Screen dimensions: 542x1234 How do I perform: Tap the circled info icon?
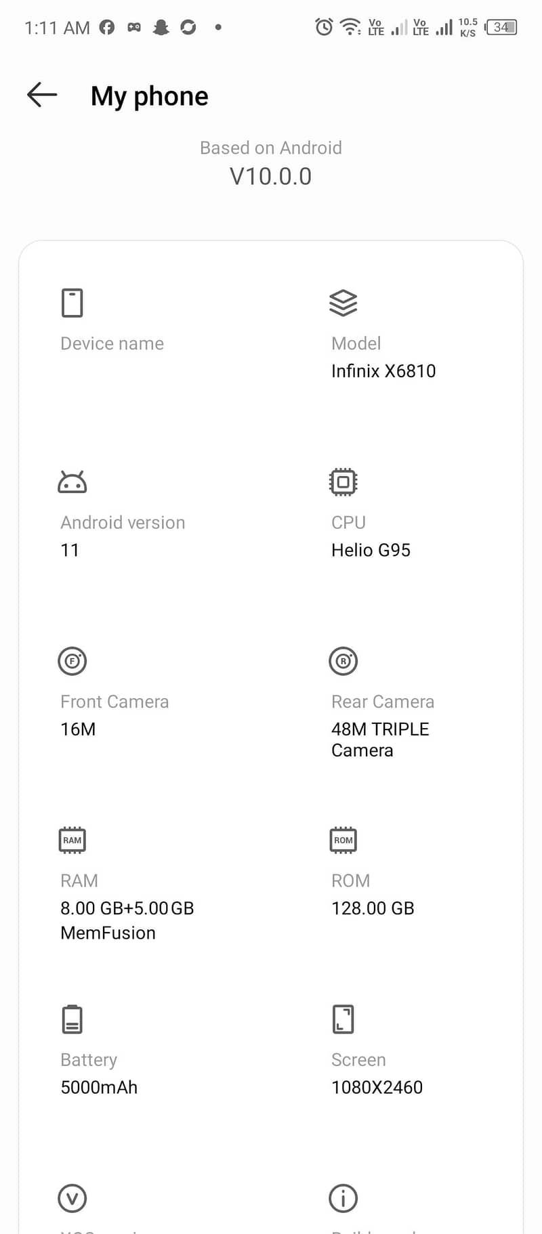343,1198
